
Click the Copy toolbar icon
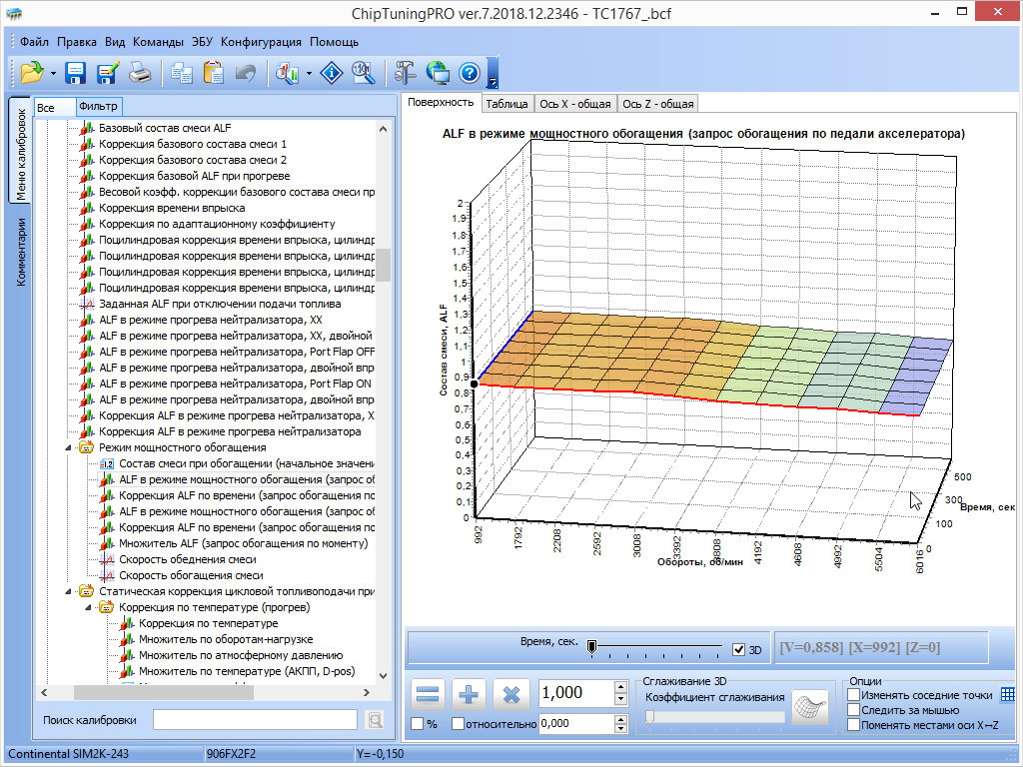[182, 72]
